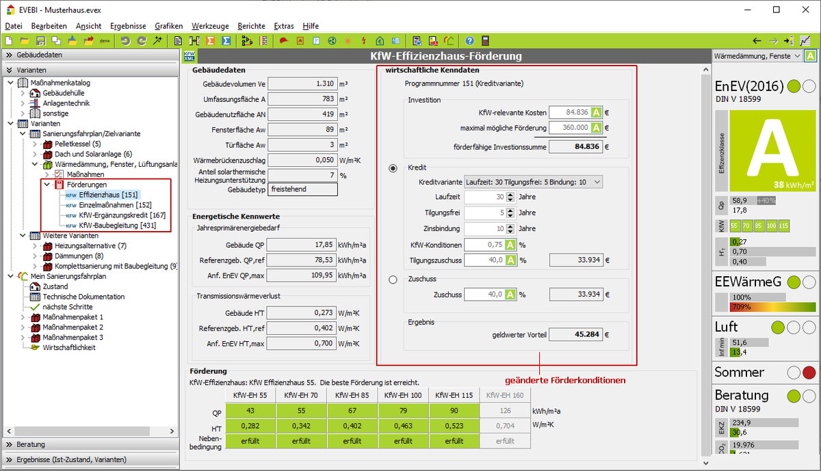Expand the Pelletkessel (5) node
This screenshot has height=471, width=821.
[36, 144]
